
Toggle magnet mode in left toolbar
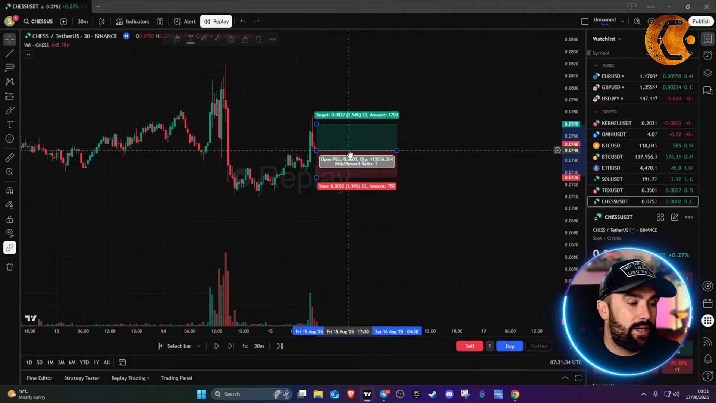click(10, 191)
